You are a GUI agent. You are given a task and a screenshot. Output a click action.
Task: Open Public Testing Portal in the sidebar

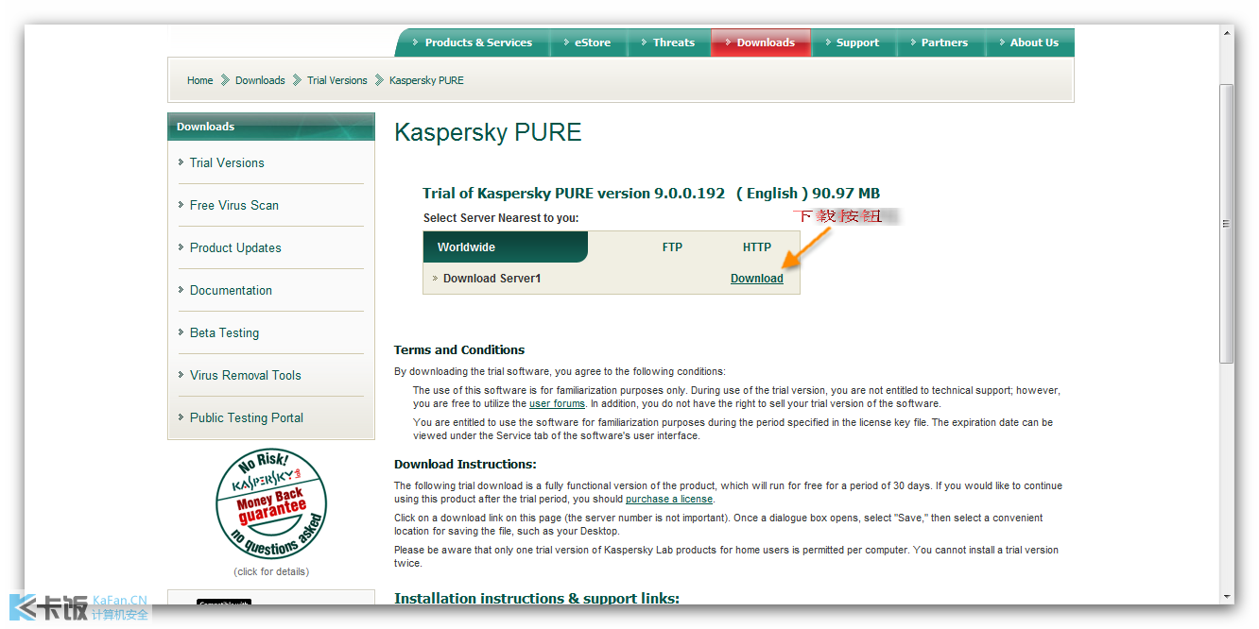tap(247, 418)
